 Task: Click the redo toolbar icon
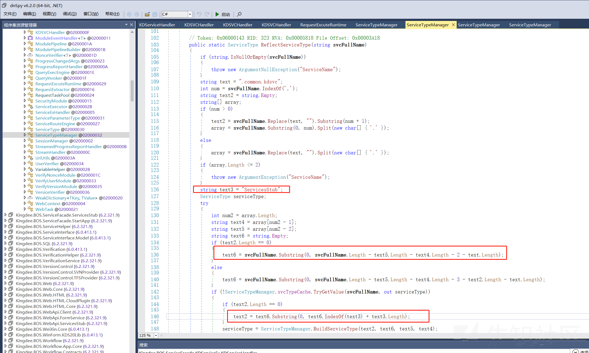tap(207, 14)
